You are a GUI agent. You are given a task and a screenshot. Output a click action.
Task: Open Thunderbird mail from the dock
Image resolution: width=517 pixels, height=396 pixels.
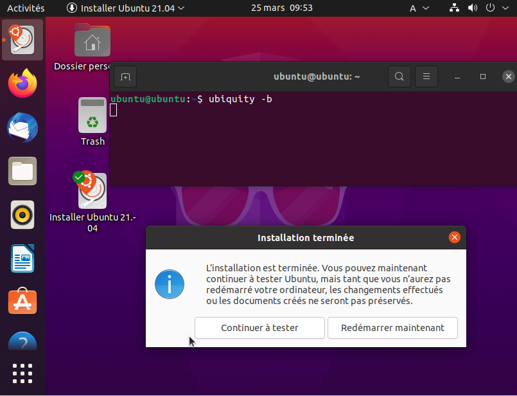pos(22,127)
